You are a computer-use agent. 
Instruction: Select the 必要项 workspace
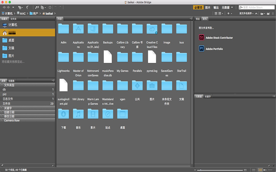198,7
